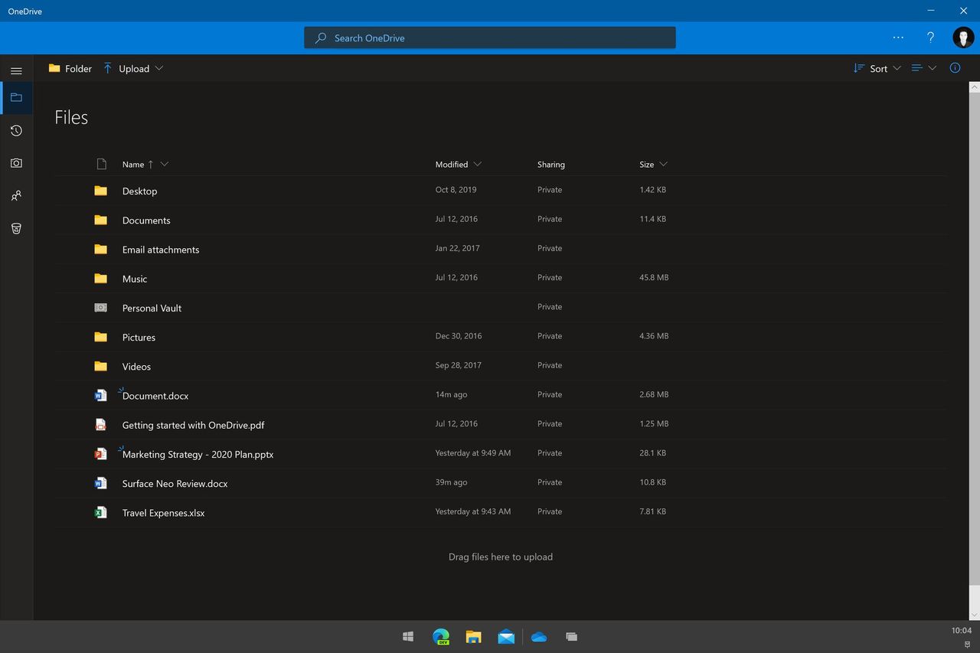Click the Desktop folder icon

click(x=100, y=191)
